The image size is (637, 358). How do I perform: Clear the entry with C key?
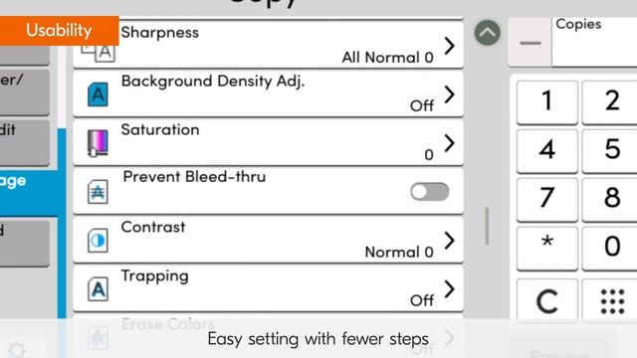click(546, 301)
